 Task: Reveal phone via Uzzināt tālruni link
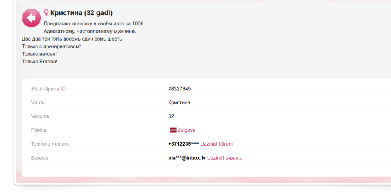click(x=216, y=144)
